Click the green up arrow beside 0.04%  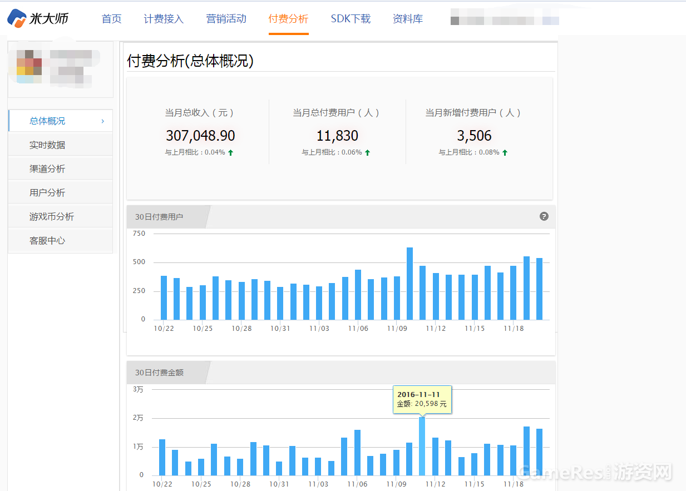tap(231, 152)
